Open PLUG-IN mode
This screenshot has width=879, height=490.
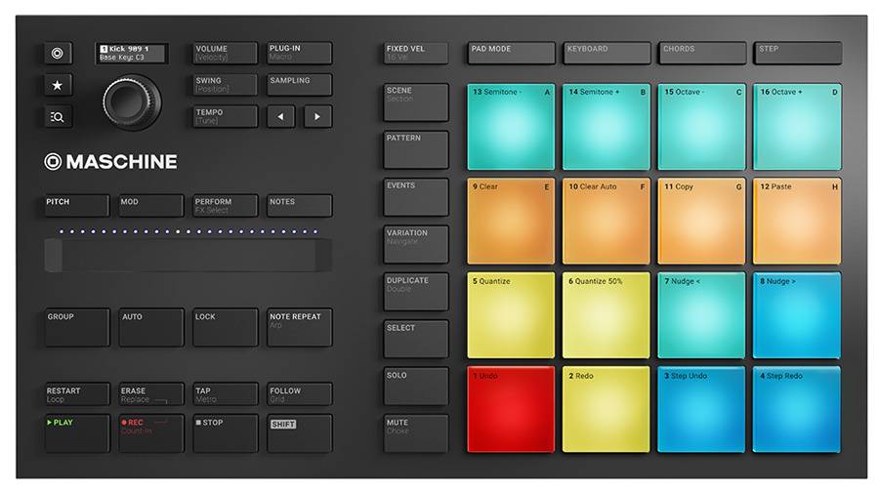pos(300,54)
